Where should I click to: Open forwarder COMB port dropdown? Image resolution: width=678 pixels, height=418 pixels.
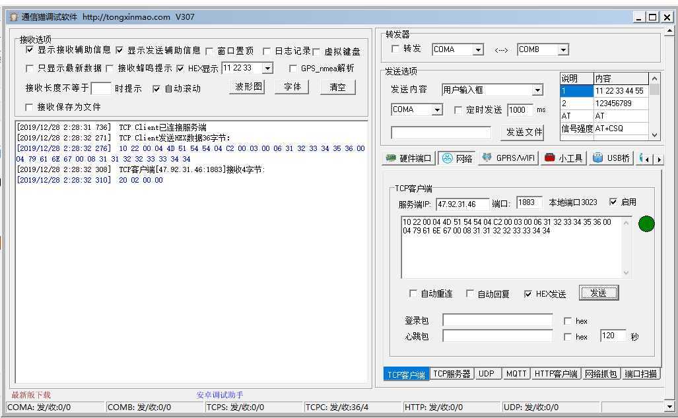click(563, 50)
